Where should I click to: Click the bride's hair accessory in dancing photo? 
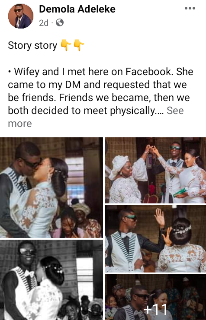point(182,230)
